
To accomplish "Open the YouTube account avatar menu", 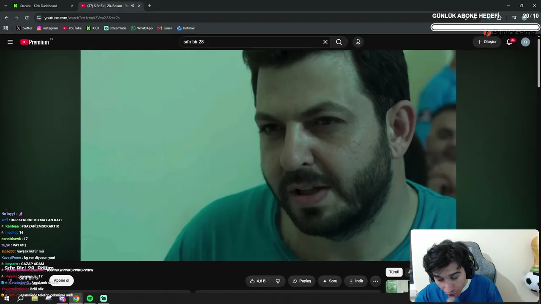I will 525,42.
